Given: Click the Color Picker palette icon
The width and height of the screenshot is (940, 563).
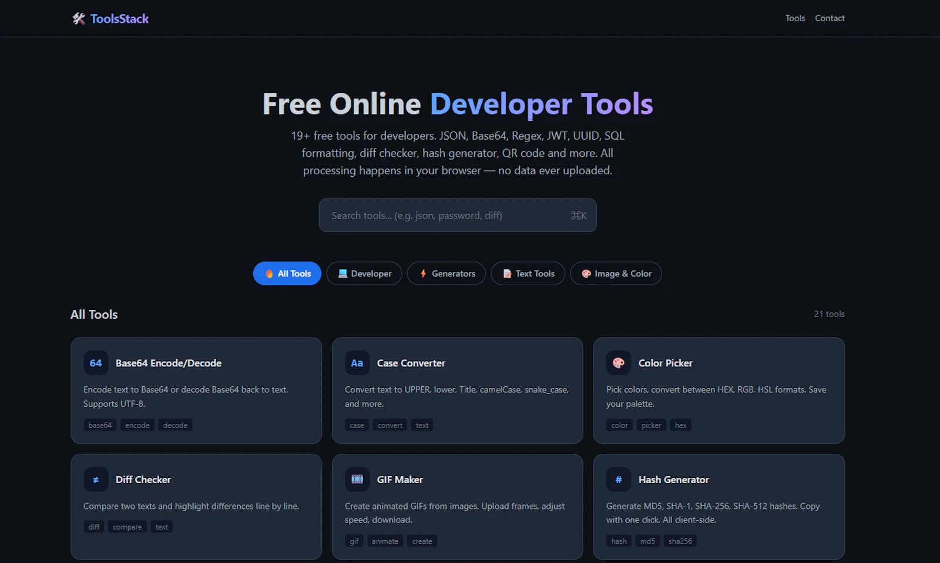Looking at the screenshot, I should click(619, 363).
